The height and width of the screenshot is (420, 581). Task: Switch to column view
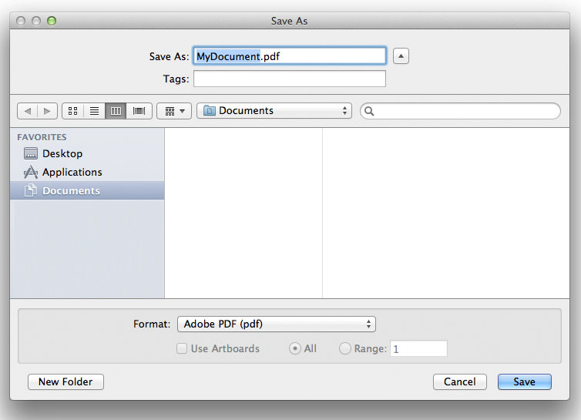pos(116,111)
